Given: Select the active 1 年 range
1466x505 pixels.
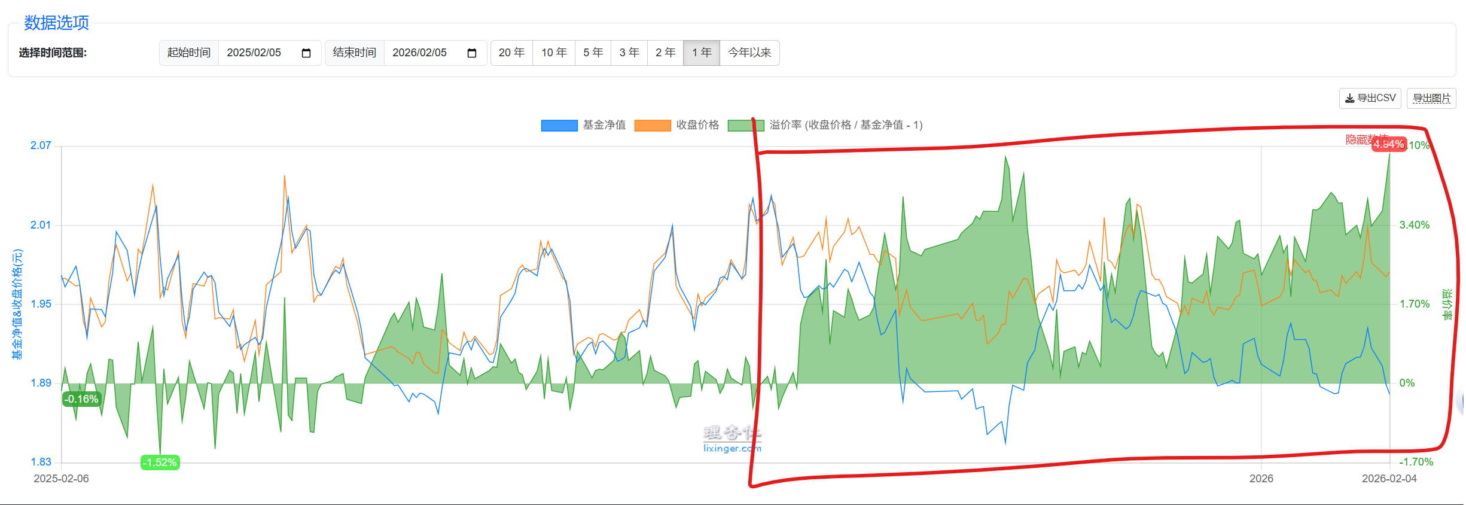Looking at the screenshot, I should pyautogui.click(x=702, y=53).
